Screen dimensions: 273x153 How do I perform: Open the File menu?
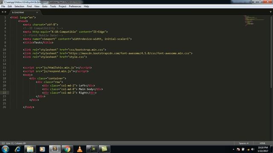(3, 6)
